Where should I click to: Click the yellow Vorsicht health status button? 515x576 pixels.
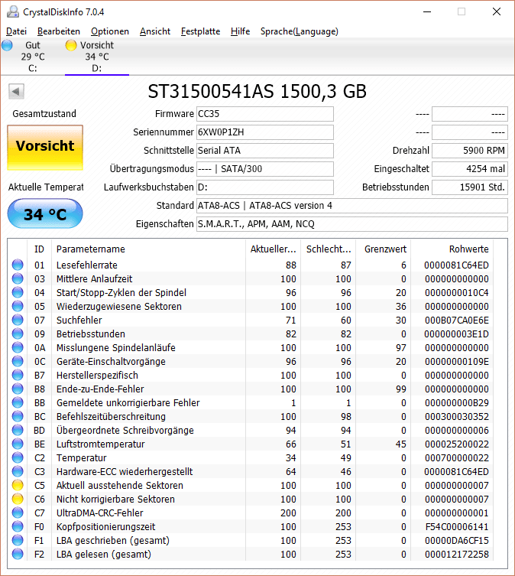click(45, 148)
